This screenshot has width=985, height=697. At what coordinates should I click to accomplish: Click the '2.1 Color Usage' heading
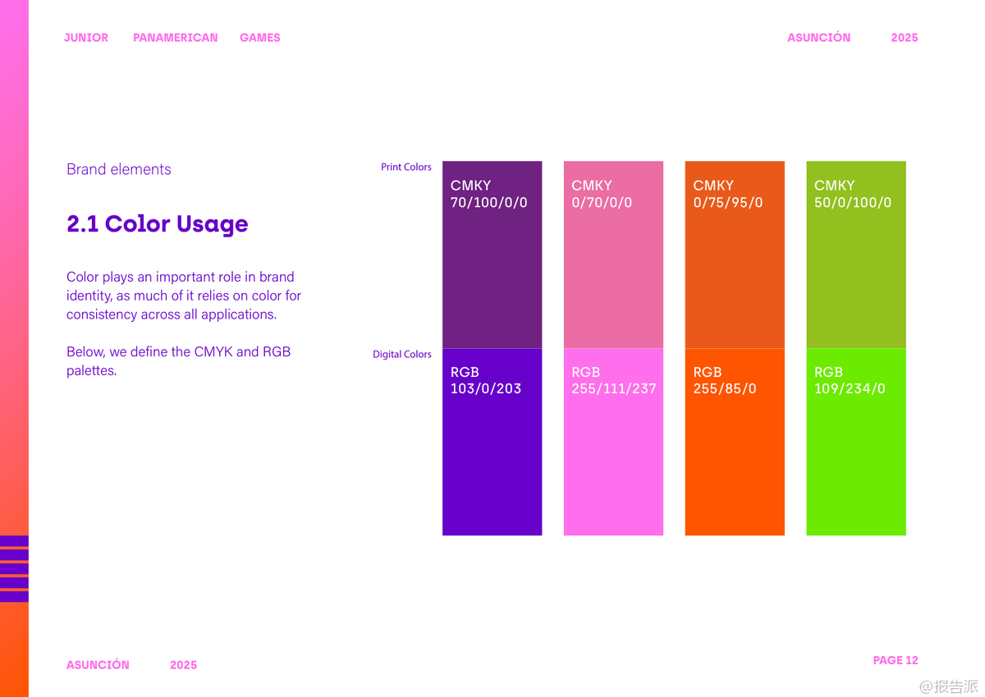157,224
